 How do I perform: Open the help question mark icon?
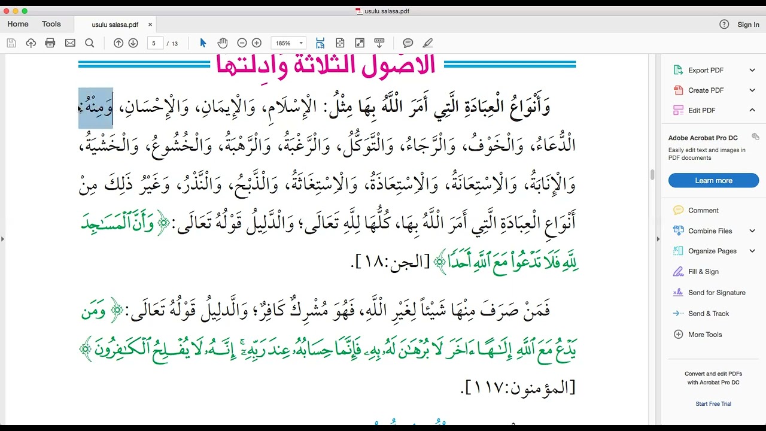[x=724, y=25]
